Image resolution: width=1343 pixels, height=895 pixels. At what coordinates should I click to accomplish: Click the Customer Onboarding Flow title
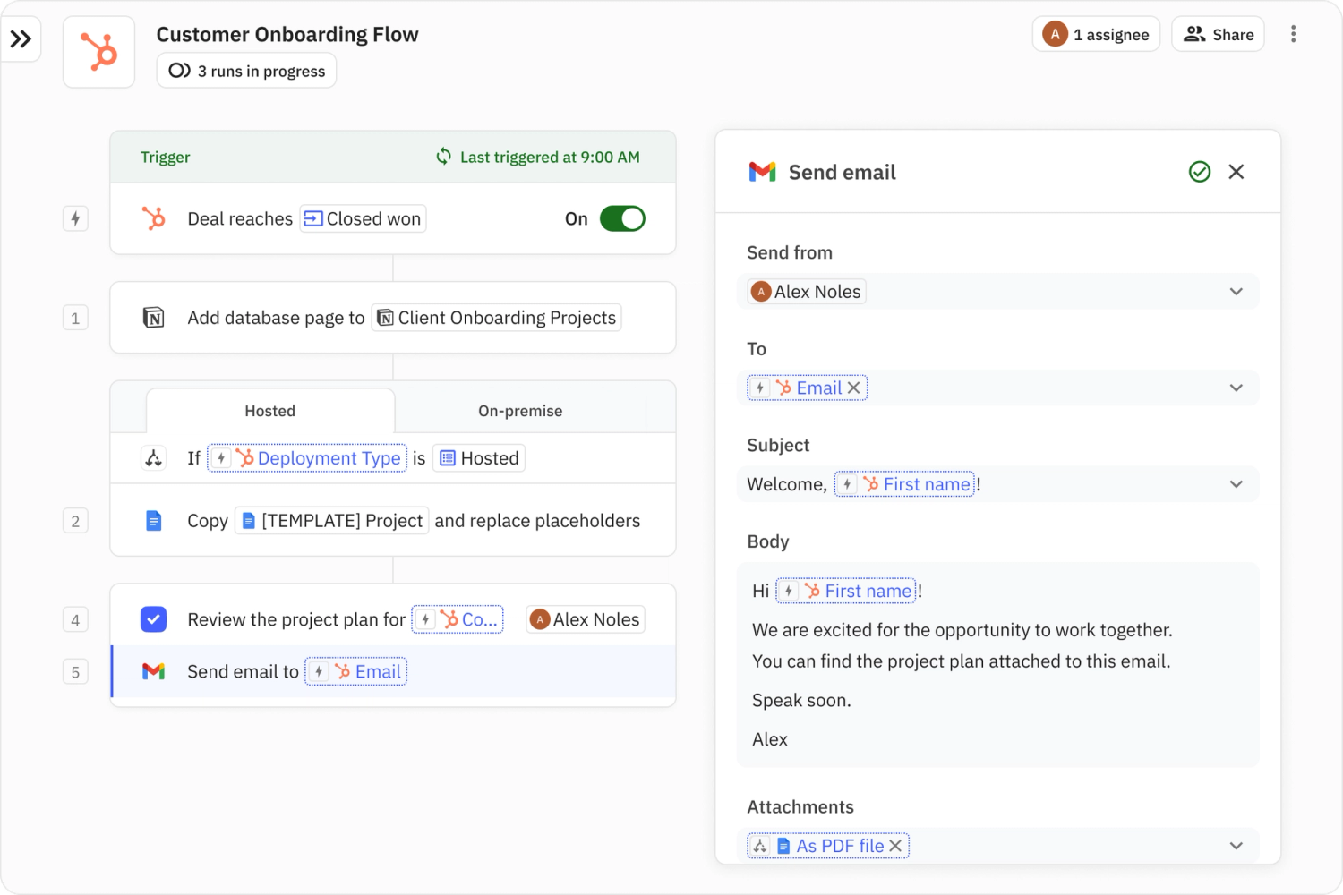pos(287,34)
